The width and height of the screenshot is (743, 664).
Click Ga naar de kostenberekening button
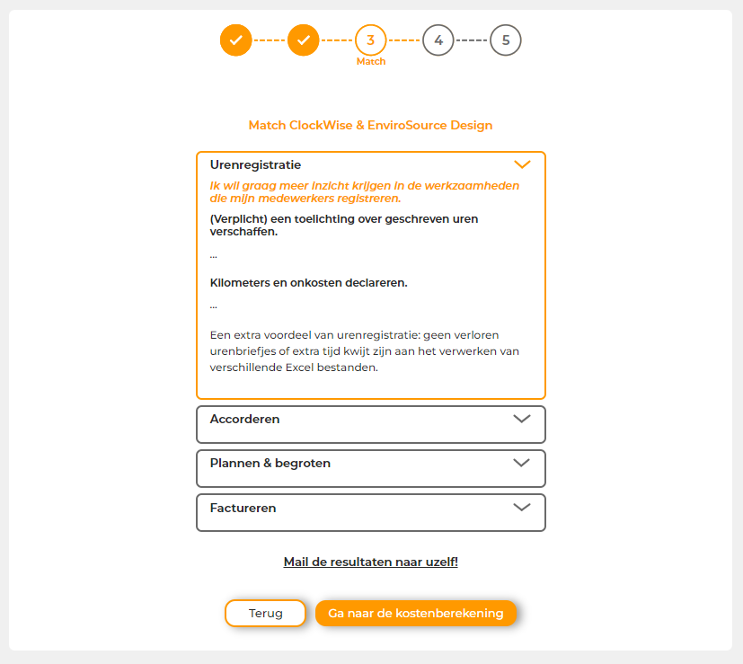(x=415, y=613)
